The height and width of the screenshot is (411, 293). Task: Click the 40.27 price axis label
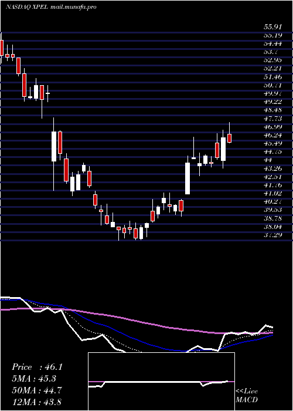pyautogui.click(x=272, y=202)
